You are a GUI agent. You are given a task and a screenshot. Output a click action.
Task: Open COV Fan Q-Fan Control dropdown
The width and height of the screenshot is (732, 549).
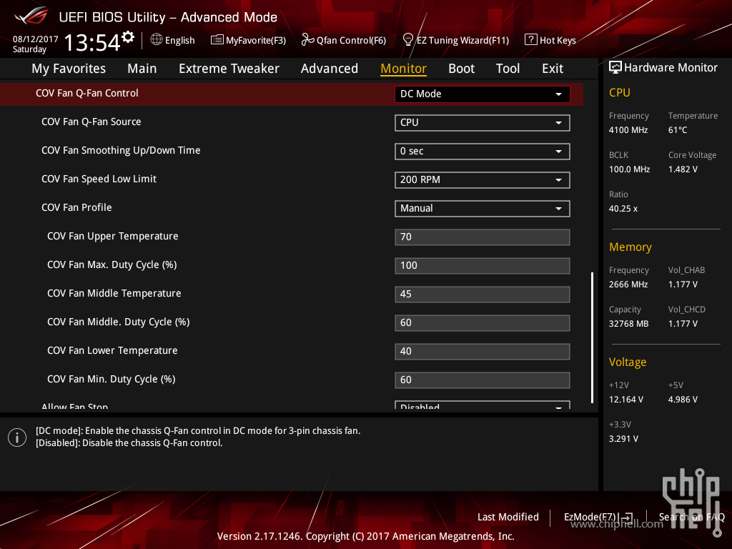483,94
